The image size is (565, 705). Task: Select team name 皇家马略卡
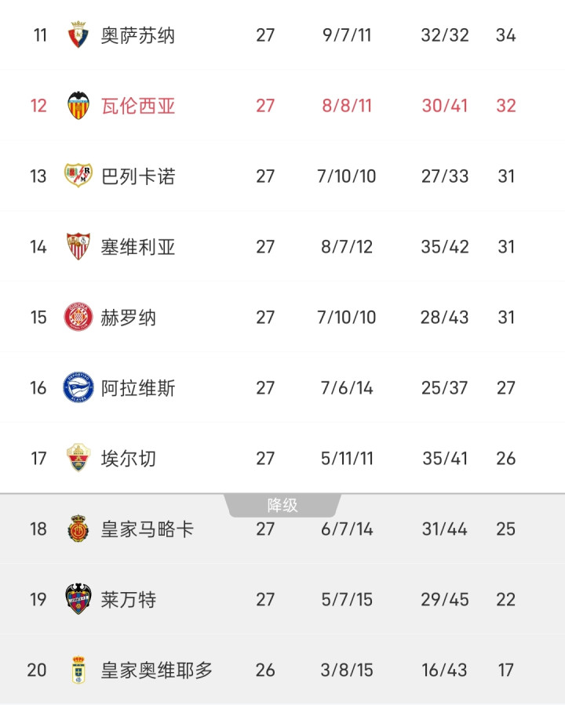148,529
